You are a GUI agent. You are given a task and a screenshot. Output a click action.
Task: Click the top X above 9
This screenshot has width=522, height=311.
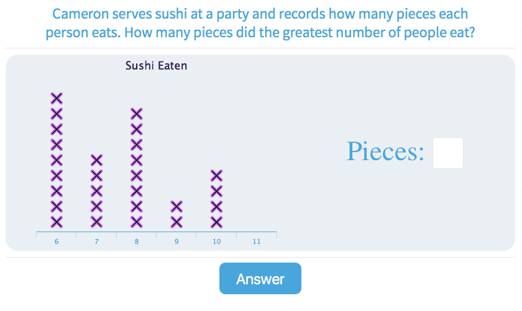(x=176, y=206)
